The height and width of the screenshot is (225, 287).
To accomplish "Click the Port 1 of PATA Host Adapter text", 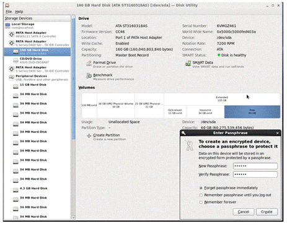I will [139, 38].
